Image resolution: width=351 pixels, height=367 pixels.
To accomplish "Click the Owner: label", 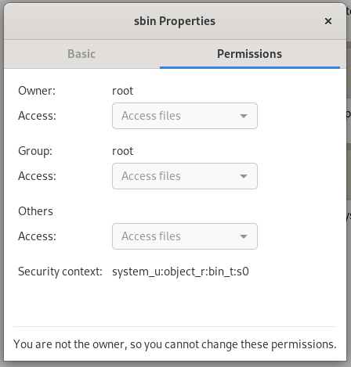I will tap(37, 91).
